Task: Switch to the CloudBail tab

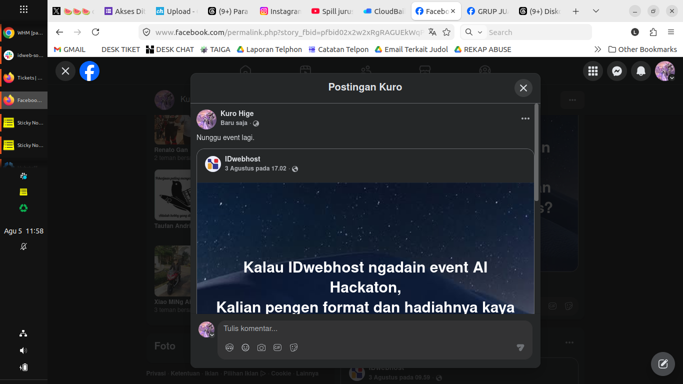Action: click(x=385, y=11)
